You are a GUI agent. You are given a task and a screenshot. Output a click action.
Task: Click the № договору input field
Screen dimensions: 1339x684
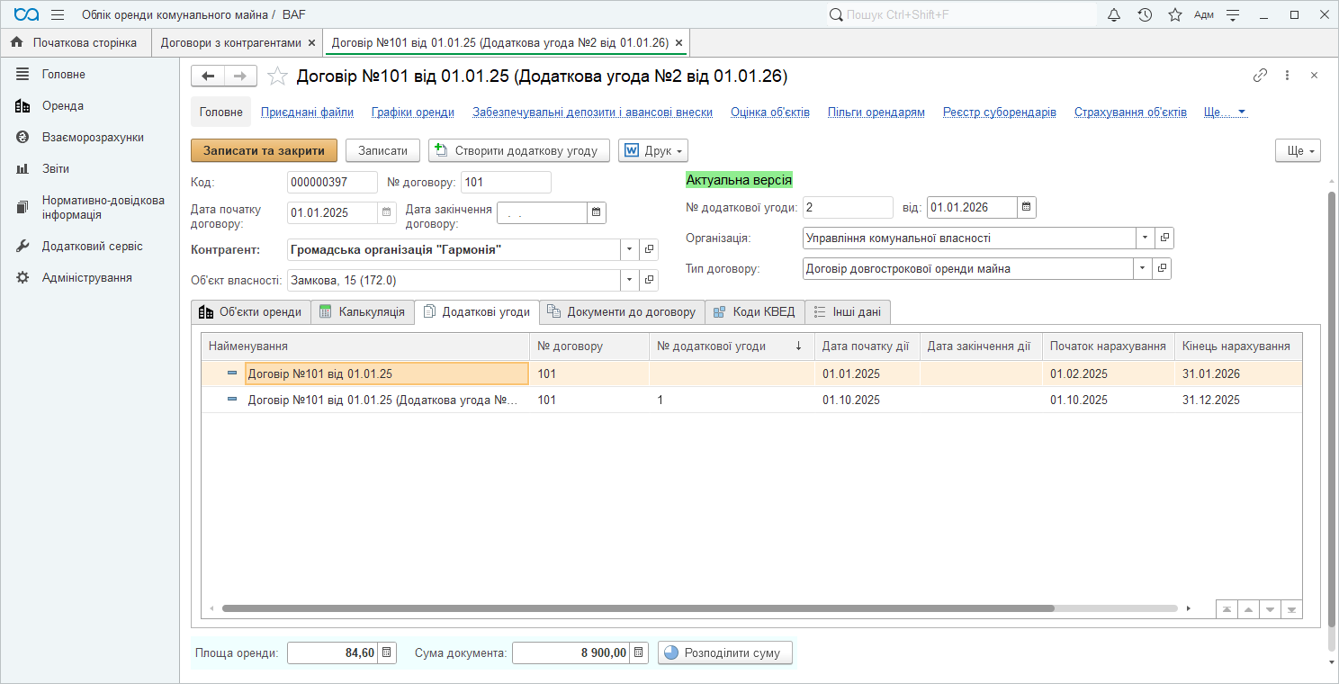point(505,182)
